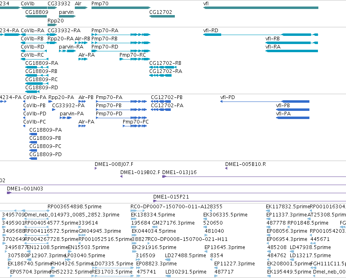This screenshot has height=278, width=346.
Task: Select the vfl gene bar
Action: pos(261,8)
